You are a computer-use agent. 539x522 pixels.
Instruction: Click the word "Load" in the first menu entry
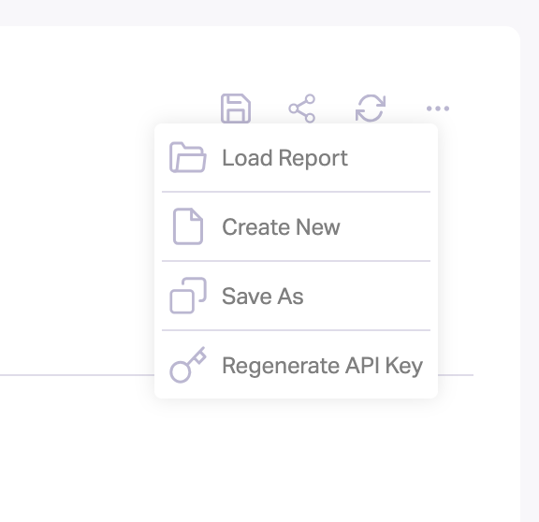[x=247, y=158]
